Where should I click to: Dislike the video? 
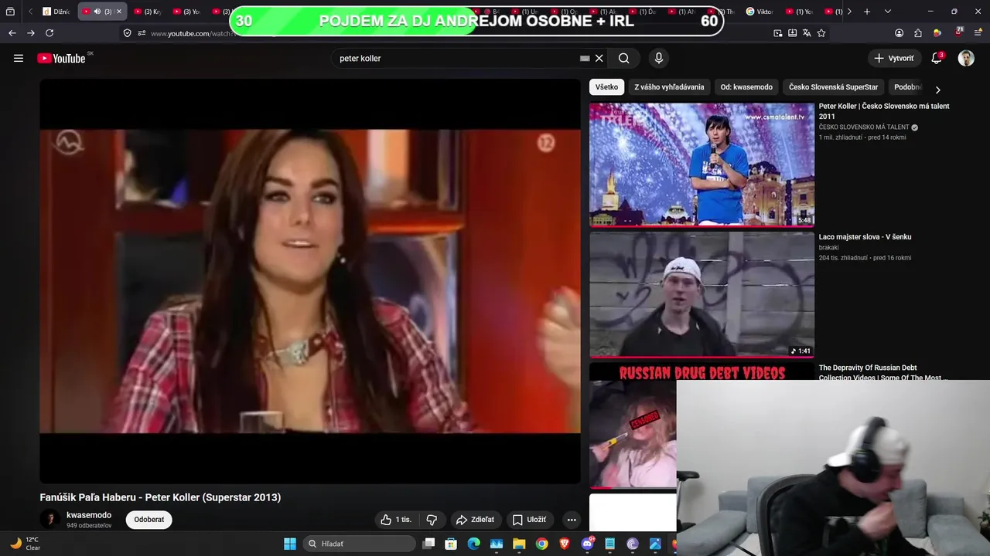tap(432, 520)
